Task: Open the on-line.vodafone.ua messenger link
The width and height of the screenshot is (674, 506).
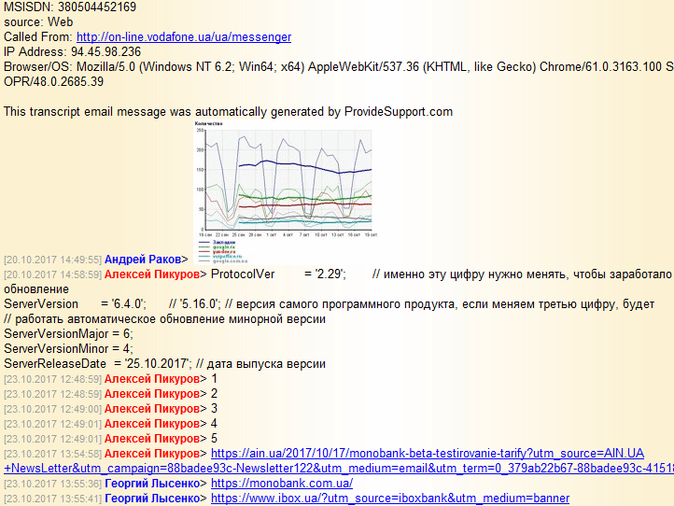Action: pos(184,37)
